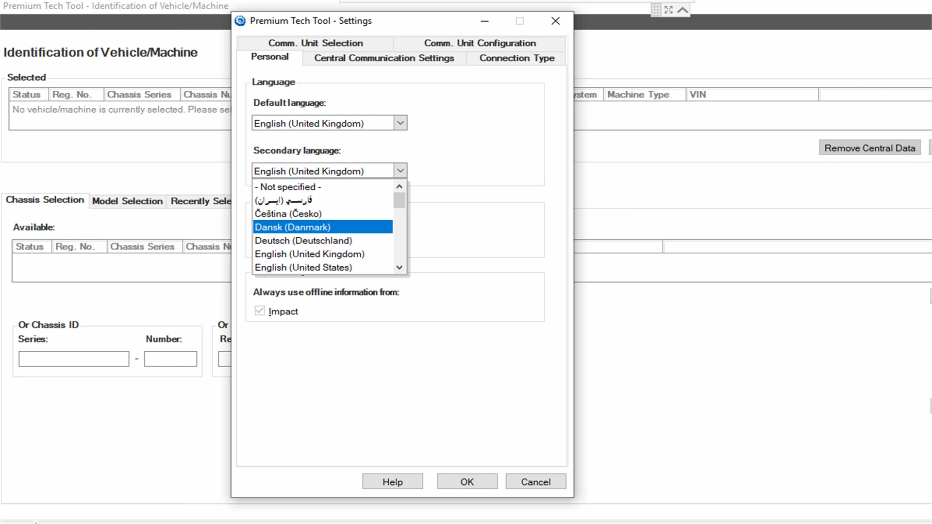
Task: Expand the default language dropdown
Action: click(x=400, y=123)
